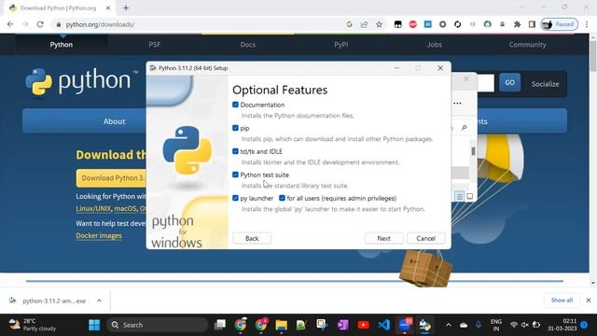Click the python logo on the website

pos(81,81)
